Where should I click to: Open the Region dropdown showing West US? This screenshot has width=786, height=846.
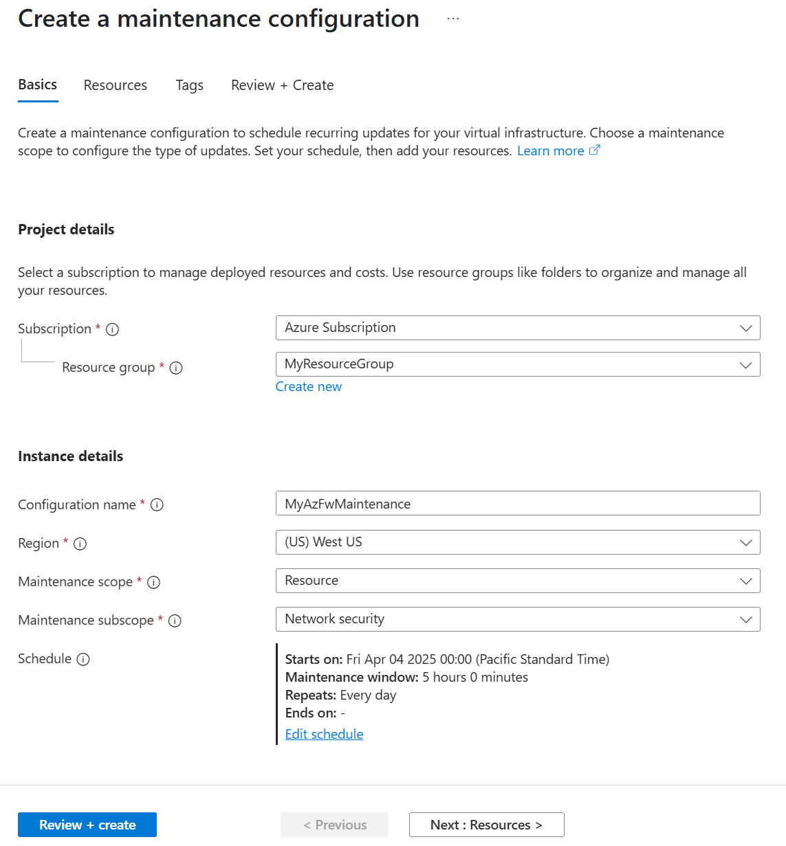(x=745, y=542)
